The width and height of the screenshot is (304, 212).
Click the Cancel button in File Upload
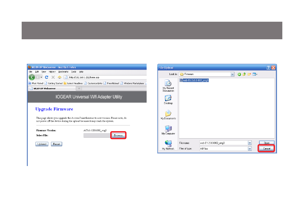267,149
